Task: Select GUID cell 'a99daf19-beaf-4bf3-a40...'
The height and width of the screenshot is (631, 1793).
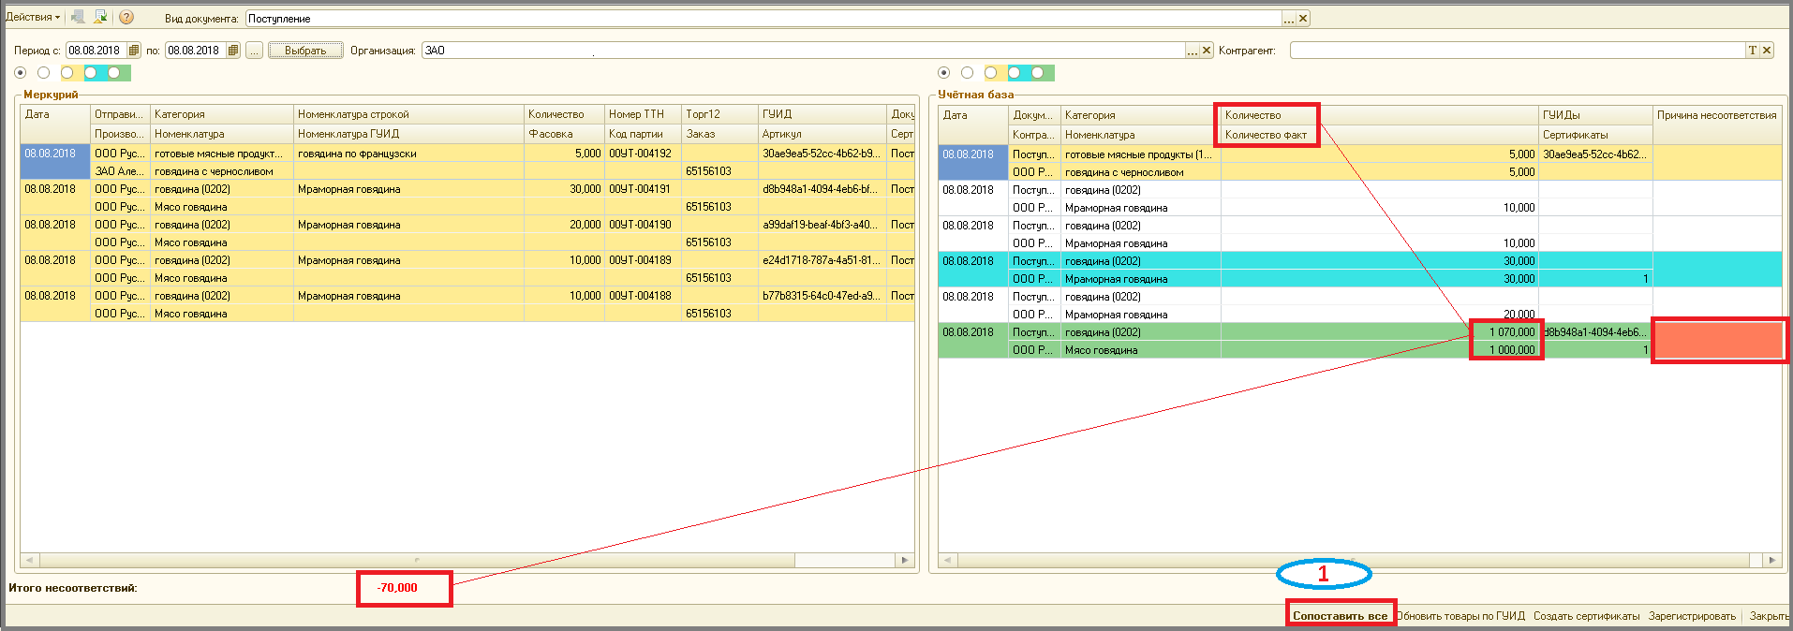Action: [x=822, y=225]
